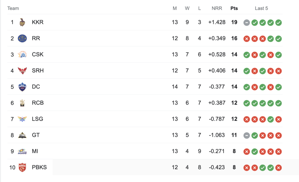This screenshot has height=182, width=299.
Task: Open the PBKS team name link
Action: coord(39,167)
